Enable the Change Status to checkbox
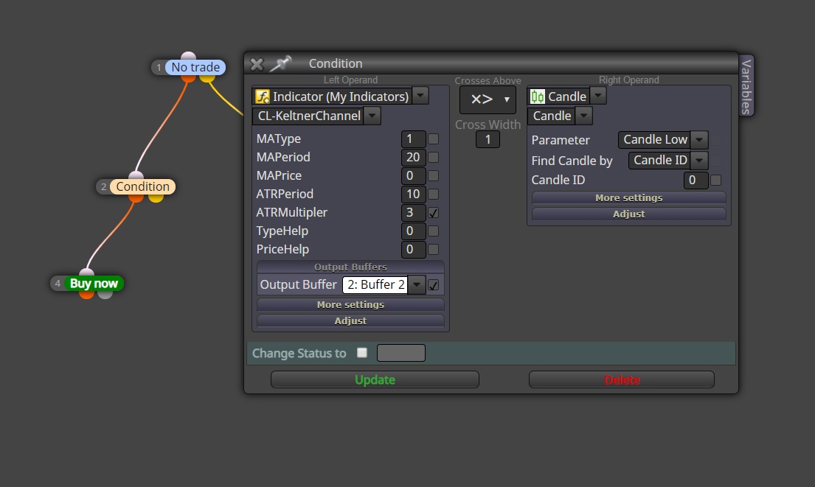 click(362, 353)
